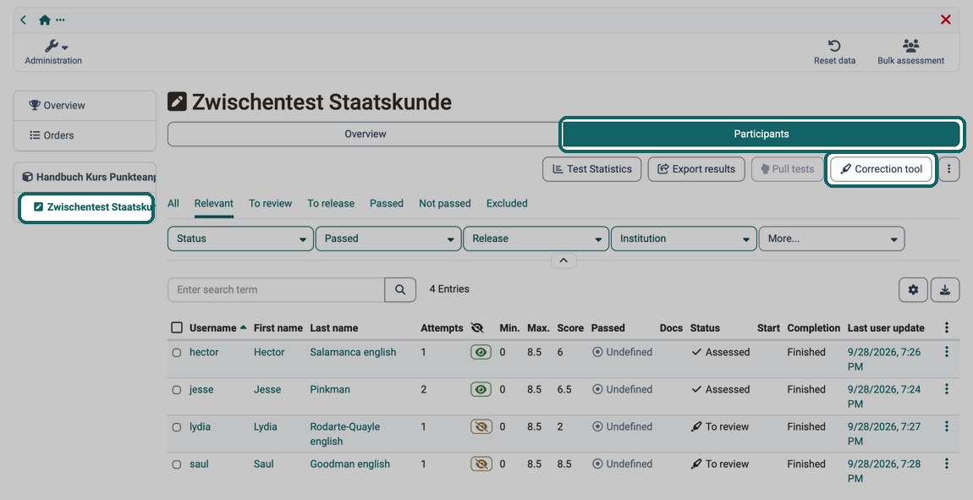The image size is (973, 500).
Task: Click the table download icon
Action: tap(945, 289)
